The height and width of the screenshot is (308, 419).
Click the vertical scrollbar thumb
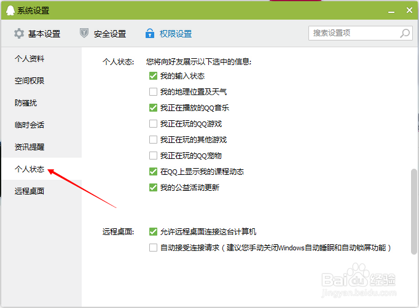413,212
